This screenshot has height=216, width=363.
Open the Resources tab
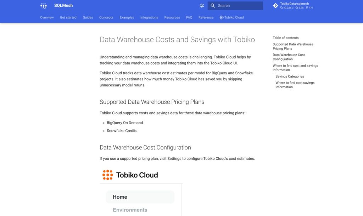172,18
